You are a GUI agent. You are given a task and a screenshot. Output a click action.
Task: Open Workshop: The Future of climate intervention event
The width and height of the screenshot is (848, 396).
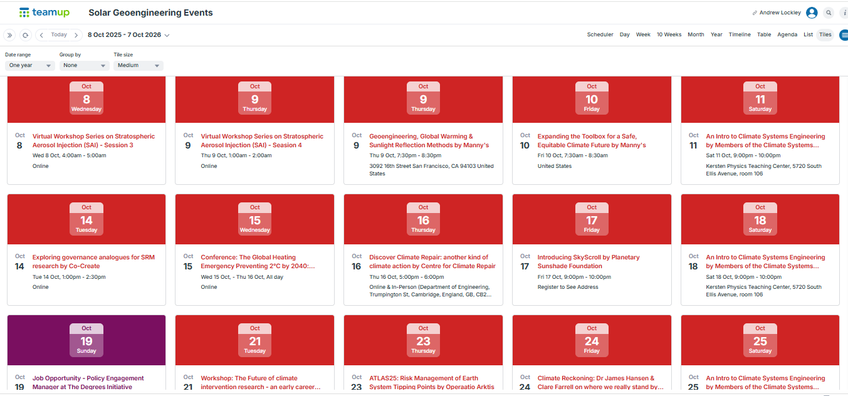261,383
